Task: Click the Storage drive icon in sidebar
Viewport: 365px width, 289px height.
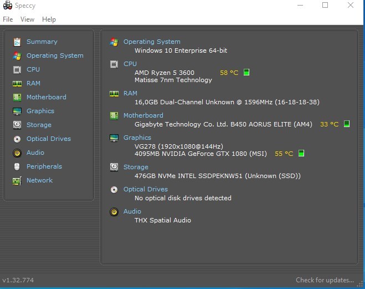Action: point(17,125)
